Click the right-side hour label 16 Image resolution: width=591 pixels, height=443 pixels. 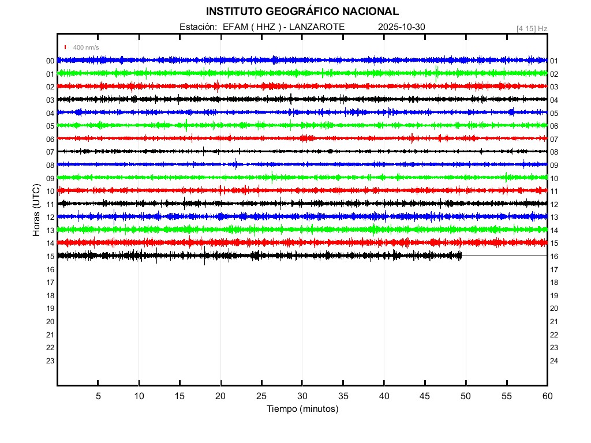click(554, 257)
